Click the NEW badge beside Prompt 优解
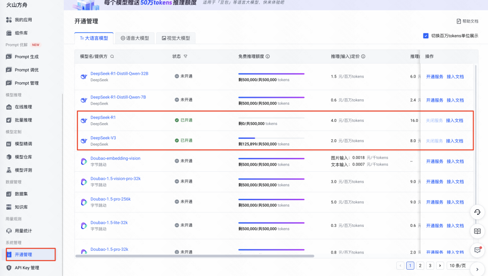The height and width of the screenshot is (276, 488). (36, 45)
